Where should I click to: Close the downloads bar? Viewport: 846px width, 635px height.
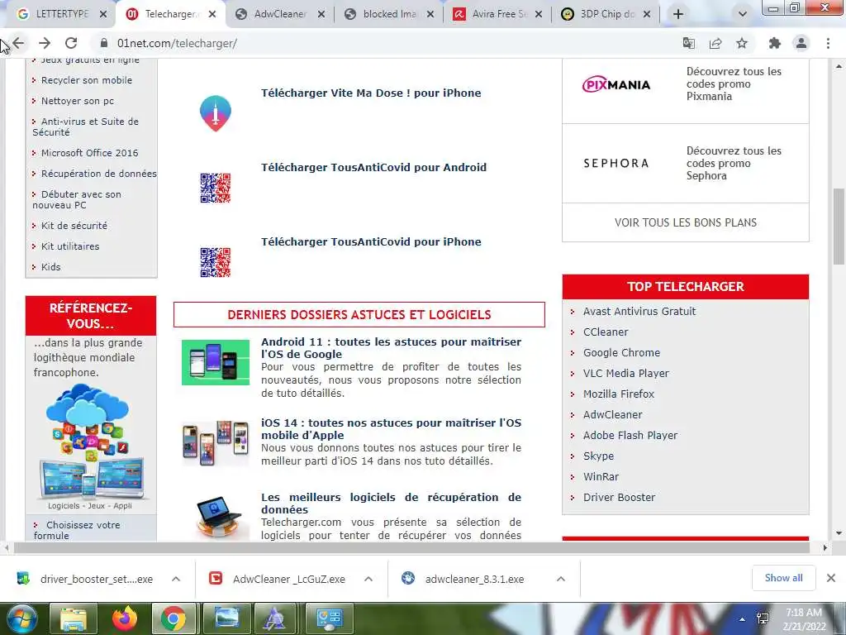click(831, 578)
